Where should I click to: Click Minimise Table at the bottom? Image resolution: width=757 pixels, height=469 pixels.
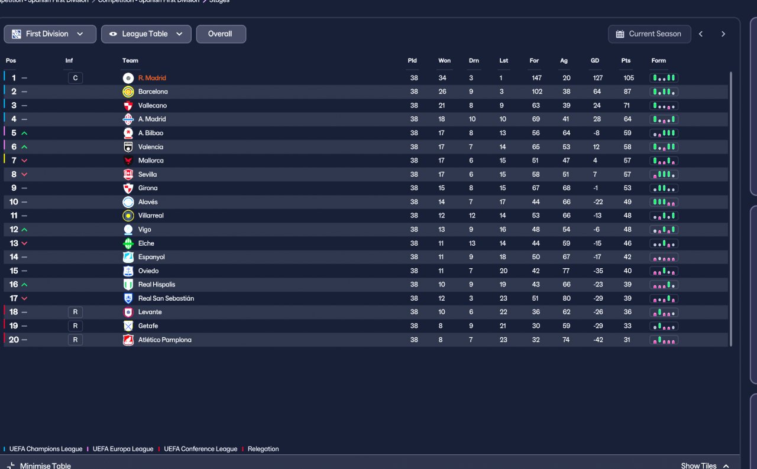point(39,465)
